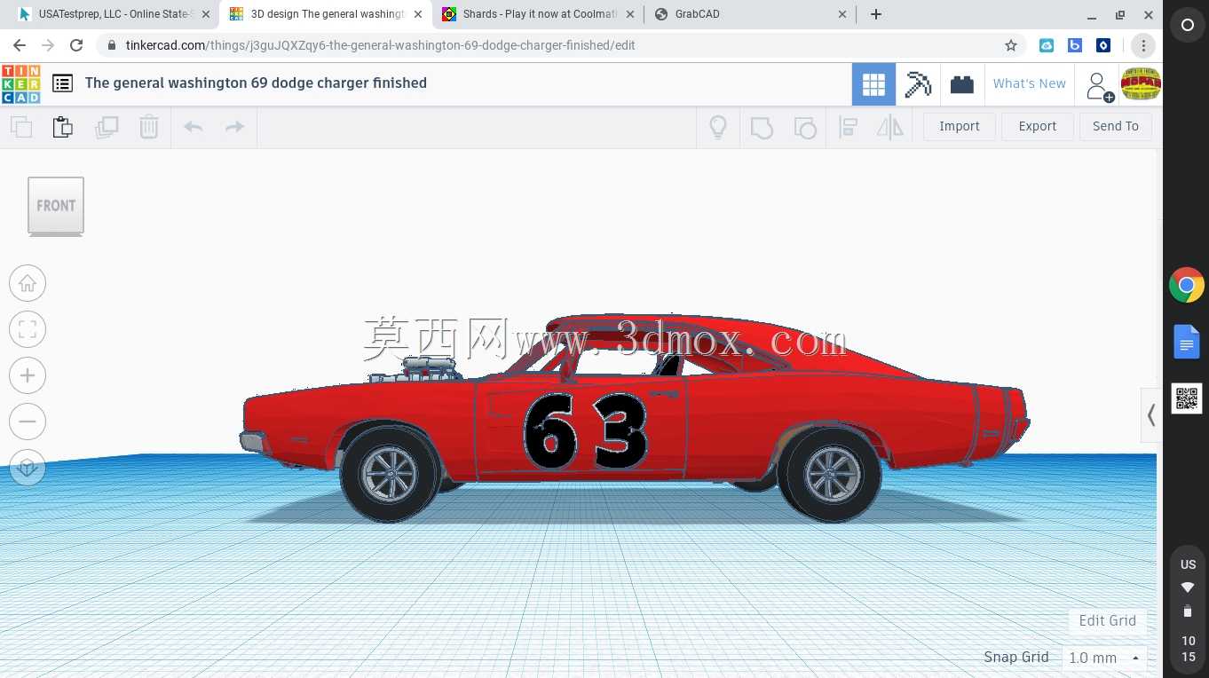Image resolution: width=1209 pixels, height=678 pixels.
Task: Open the Snap Grid 1.0 mm dropdown
Action: (x=1103, y=658)
